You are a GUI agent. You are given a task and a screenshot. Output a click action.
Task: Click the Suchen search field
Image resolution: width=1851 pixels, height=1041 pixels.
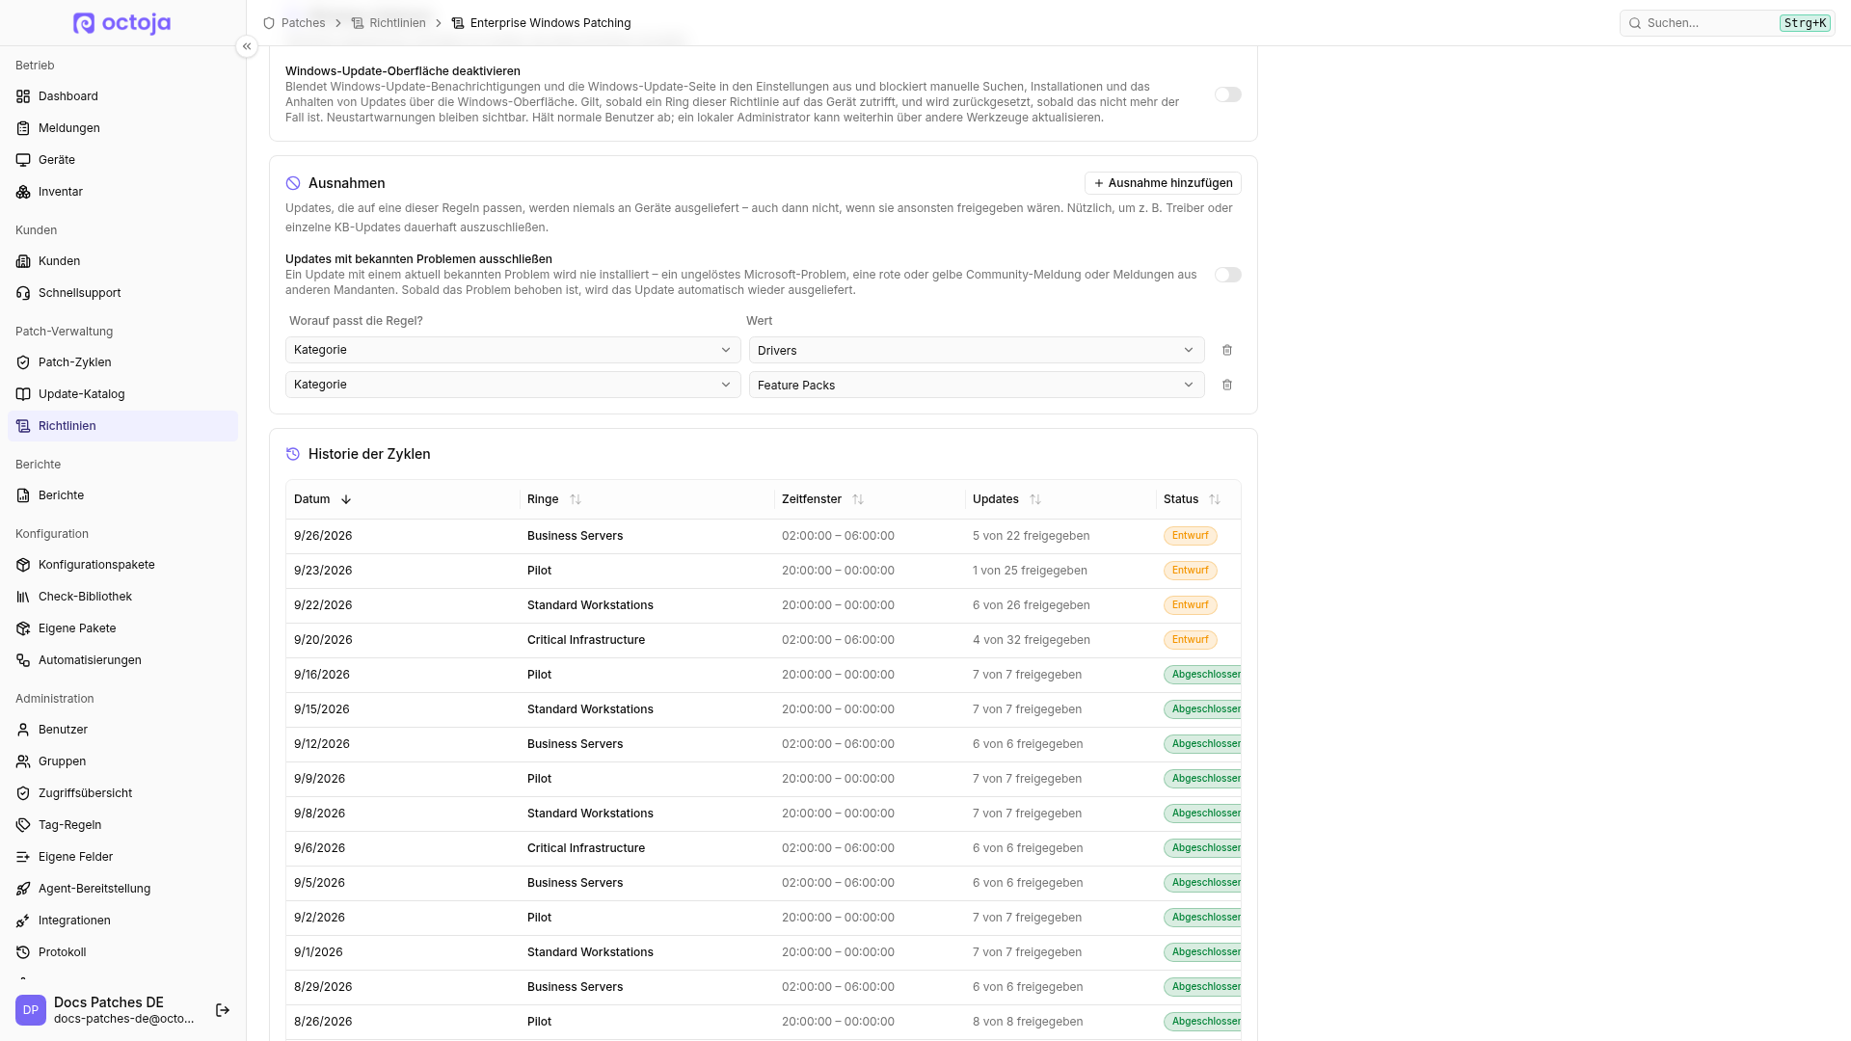pos(1727,23)
